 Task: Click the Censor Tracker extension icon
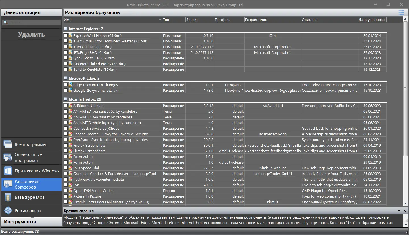71,134
